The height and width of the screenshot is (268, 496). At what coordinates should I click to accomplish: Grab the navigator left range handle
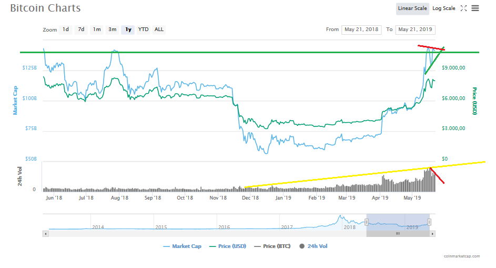point(367,222)
